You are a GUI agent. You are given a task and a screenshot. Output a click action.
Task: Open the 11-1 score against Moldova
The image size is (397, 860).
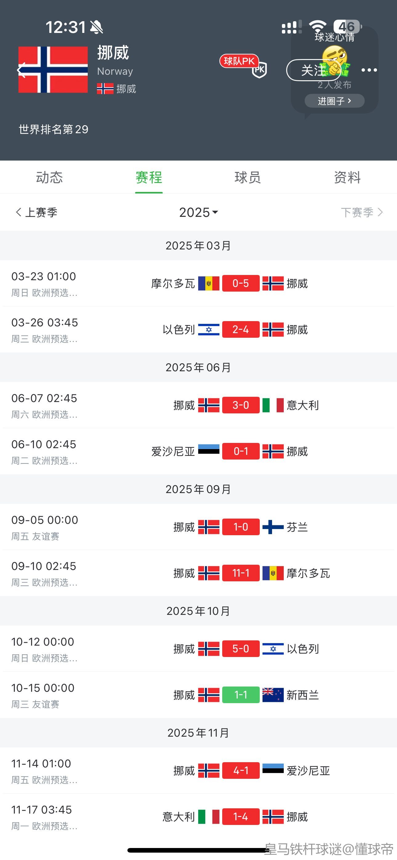(x=241, y=573)
